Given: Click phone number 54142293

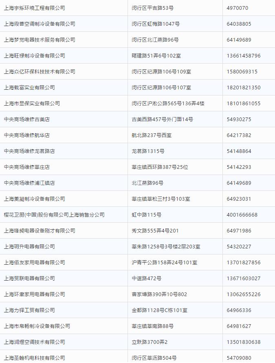Looking at the screenshot, I should (x=239, y=167).
